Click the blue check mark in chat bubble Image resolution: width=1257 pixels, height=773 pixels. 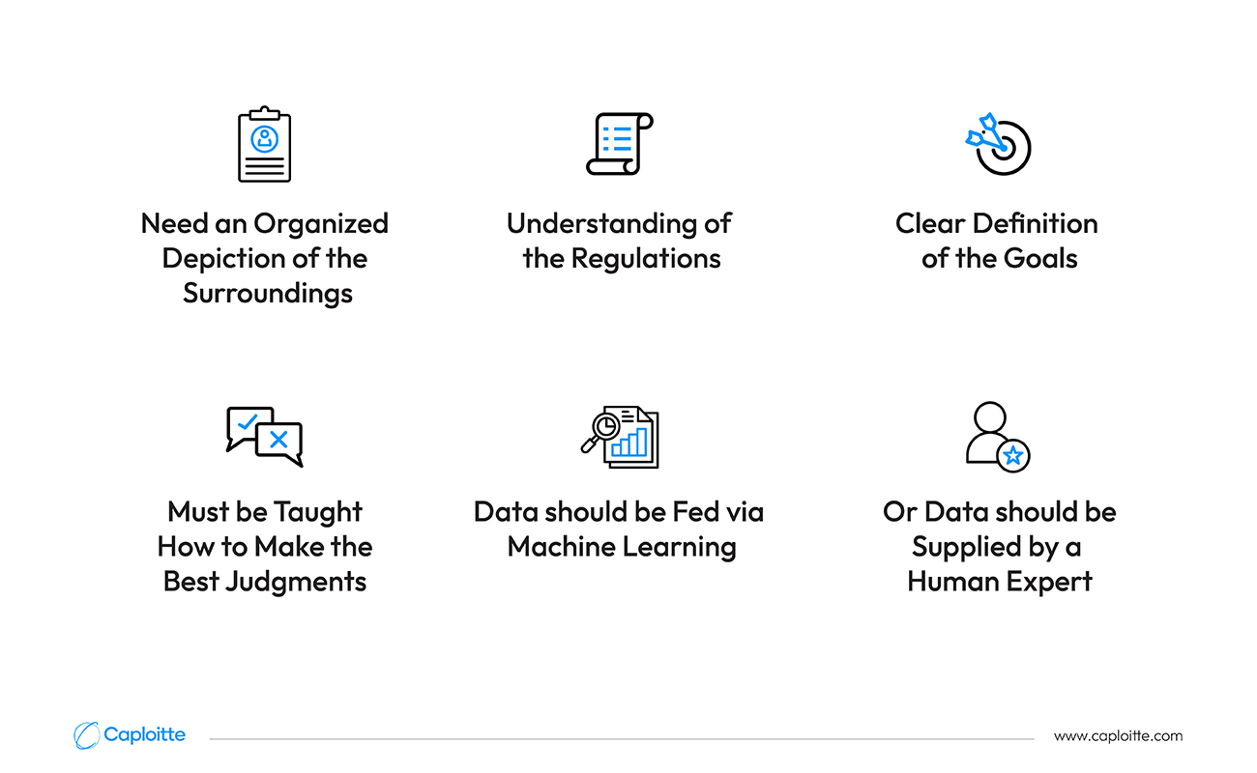(x=248, y=422)
